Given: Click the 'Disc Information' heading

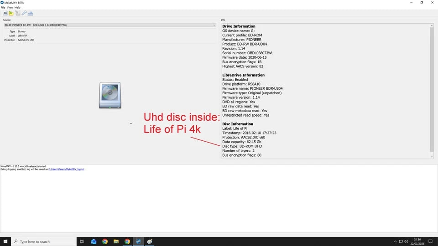Looking at the screenshot, I should (237, 124).
